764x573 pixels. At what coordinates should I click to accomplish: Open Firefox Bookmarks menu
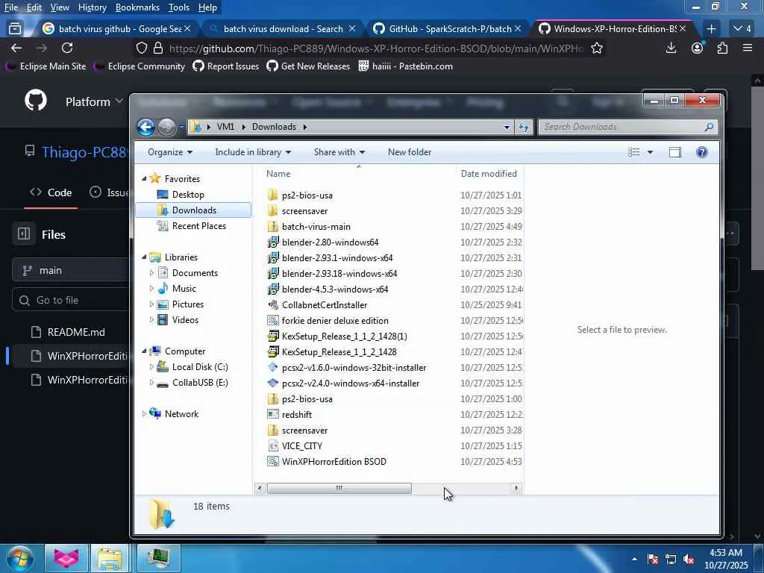pos(137,7)
